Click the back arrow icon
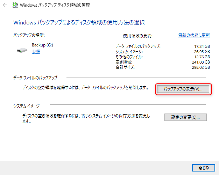 coord(5,5)
